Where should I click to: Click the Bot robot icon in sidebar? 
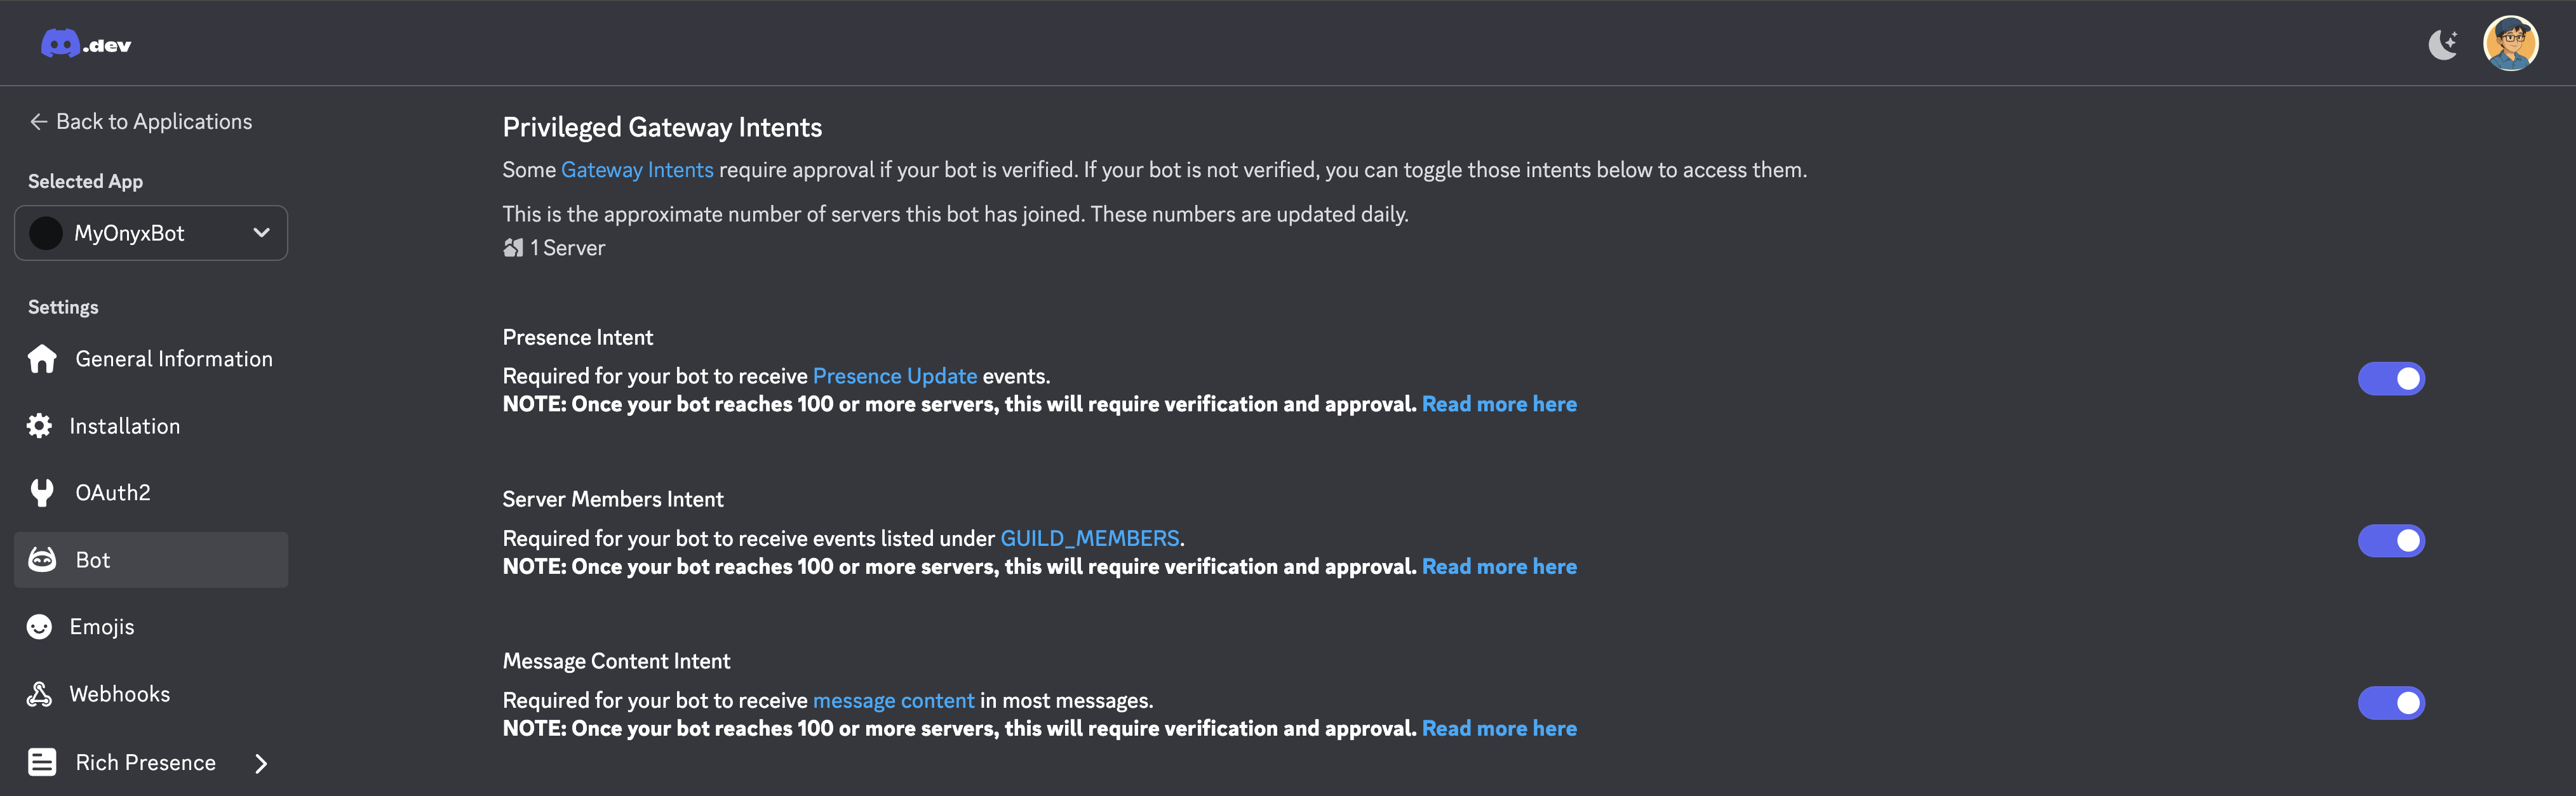pyautogui.click(x=42, y=559)
